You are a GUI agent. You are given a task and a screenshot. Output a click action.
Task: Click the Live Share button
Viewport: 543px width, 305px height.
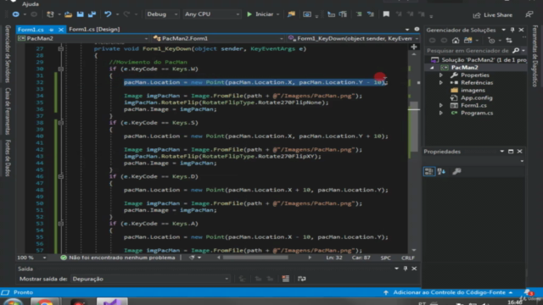tap(493, 15)
